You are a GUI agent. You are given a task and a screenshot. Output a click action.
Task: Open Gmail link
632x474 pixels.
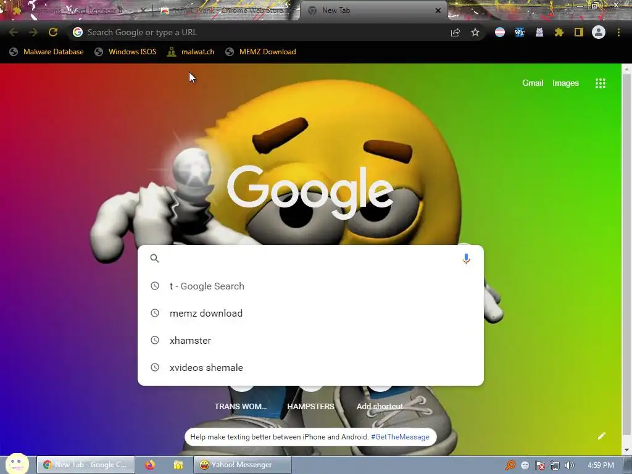pos(533,83)
